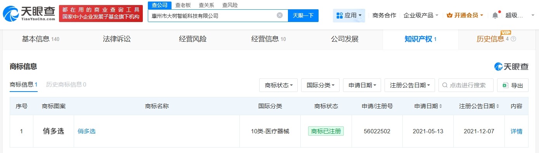Screen dimensions: 539x153
Task: Open the 经营风险 tab
Action: coord(193,39)
